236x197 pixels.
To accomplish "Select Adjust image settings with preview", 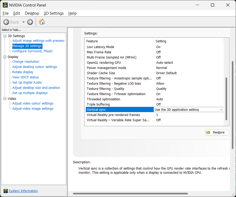I will (x=38, y=41).
